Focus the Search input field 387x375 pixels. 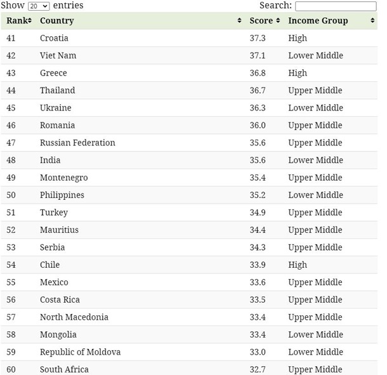point(336,6)
